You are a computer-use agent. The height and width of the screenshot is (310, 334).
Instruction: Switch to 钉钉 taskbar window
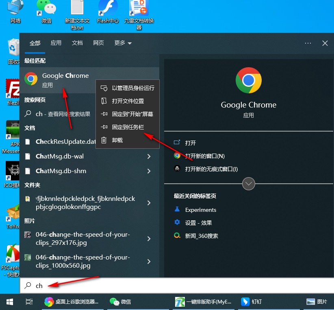tap(269, 302)
